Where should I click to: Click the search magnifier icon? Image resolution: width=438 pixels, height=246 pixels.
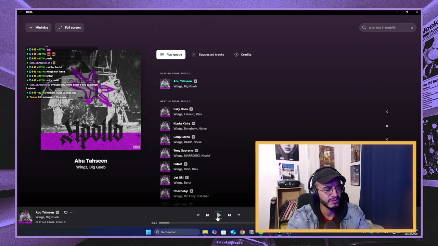click(x=364, y=28)
